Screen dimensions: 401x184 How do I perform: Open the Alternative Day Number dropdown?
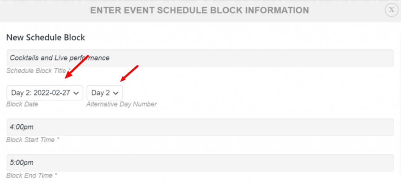tap(105, 93)
